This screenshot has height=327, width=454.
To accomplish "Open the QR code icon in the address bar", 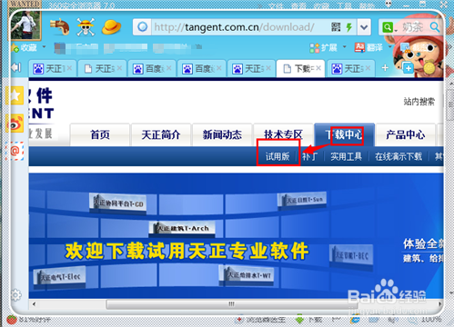I will (336, 27).
